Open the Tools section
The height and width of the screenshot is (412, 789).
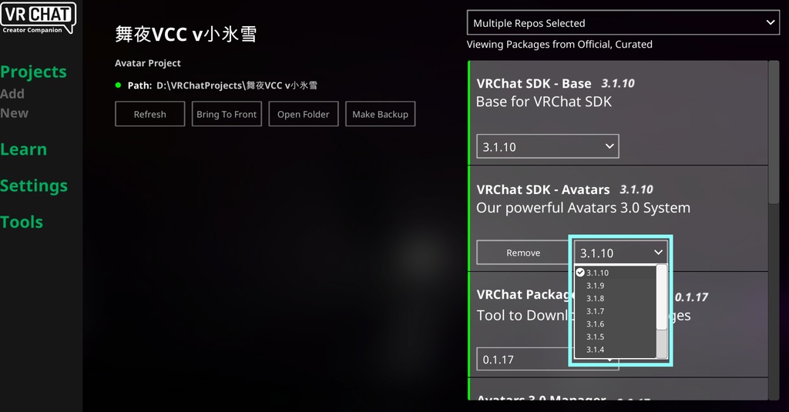tap(21, 222)
